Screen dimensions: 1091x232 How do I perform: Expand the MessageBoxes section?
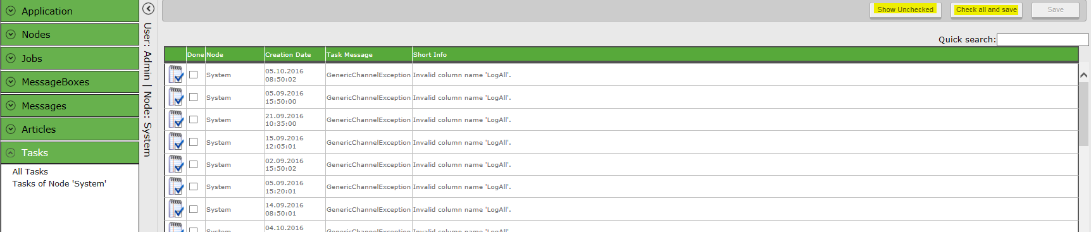[x=70, y=82]
